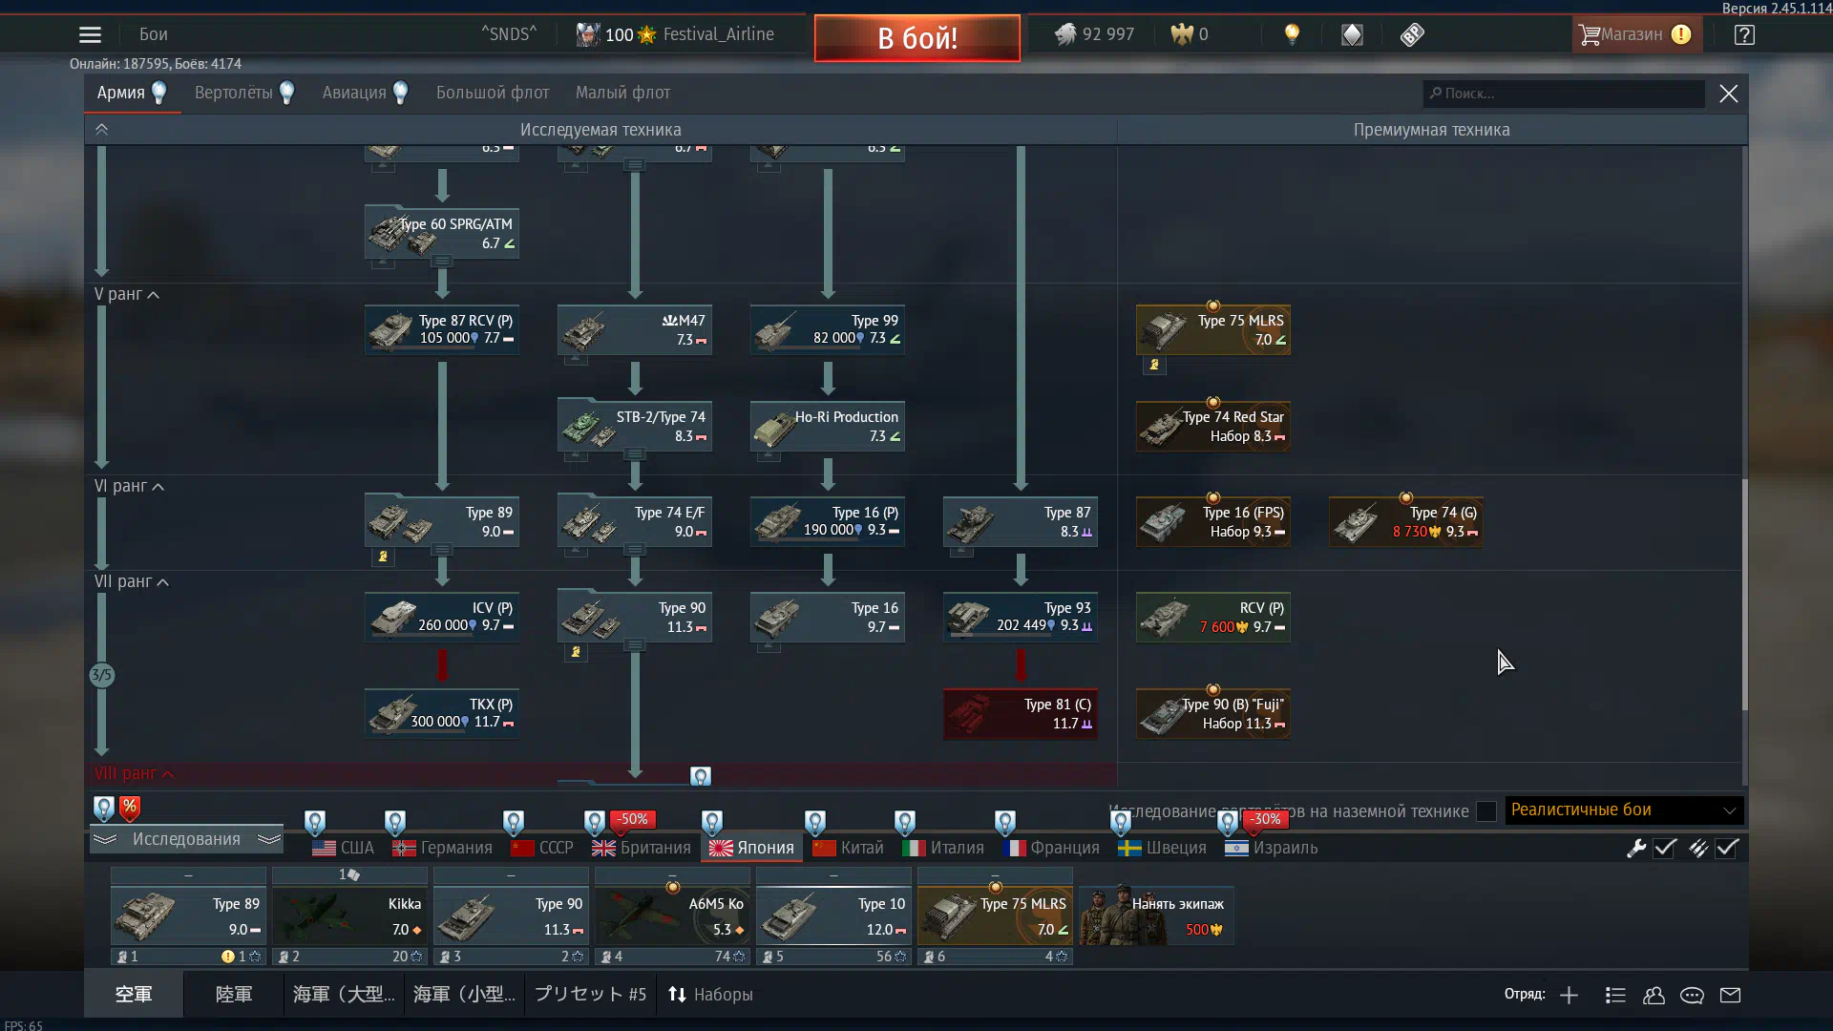Image resolution: width=1833 pixels, height=1031 pixels.
Task: Switch to Малый флот tab
Action: tap(622, 93)
